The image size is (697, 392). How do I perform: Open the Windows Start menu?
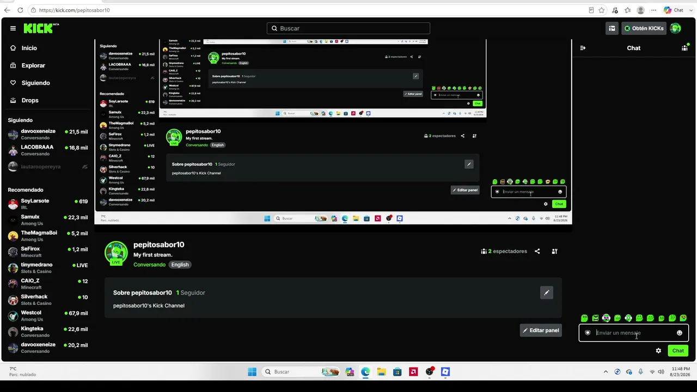(252, 372)
